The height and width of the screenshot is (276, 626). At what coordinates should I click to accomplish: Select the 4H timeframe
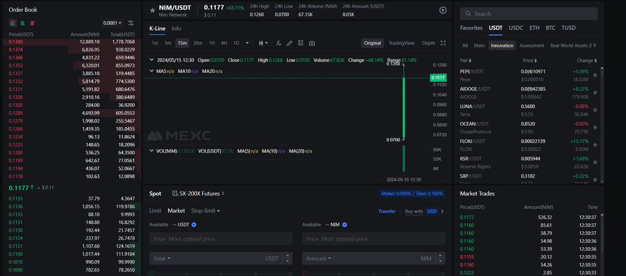[x=224, y=43]
